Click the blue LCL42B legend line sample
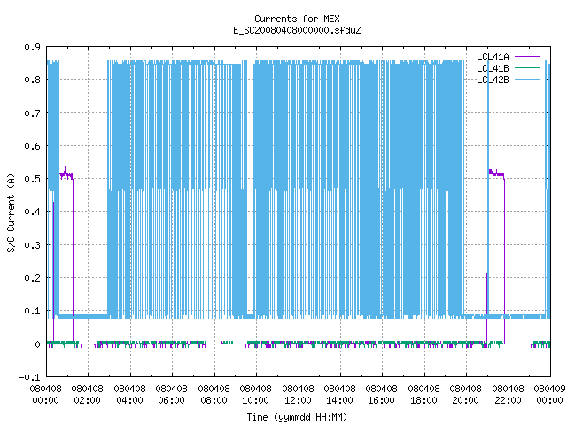 [527, 80]
